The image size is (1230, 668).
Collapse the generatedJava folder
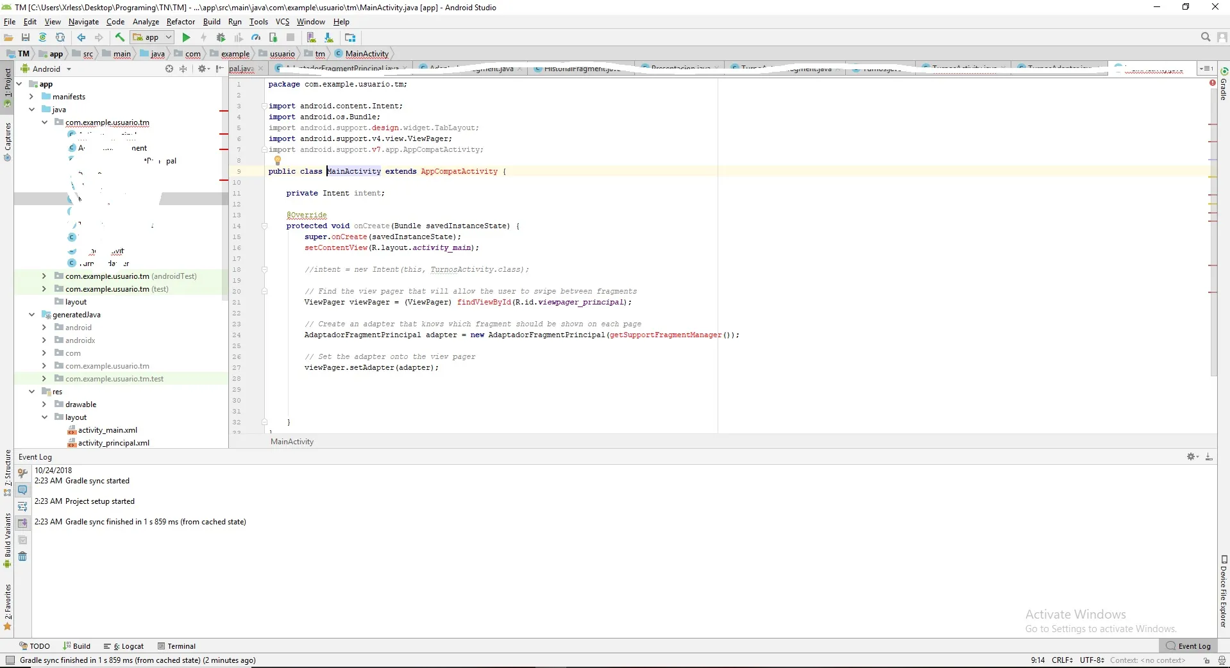coord(31,315)
